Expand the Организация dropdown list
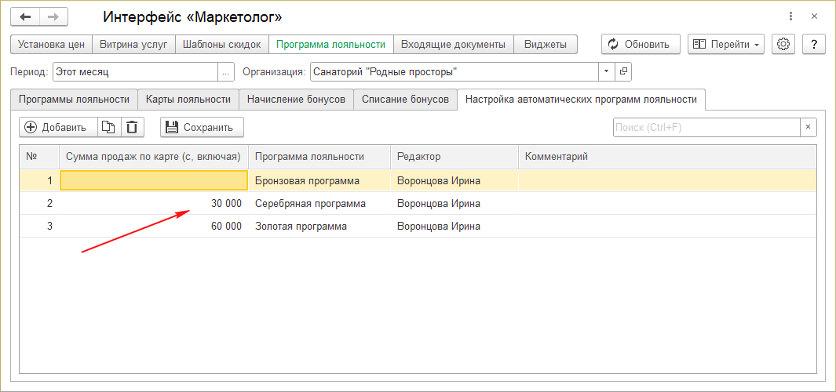 (606, 72)
